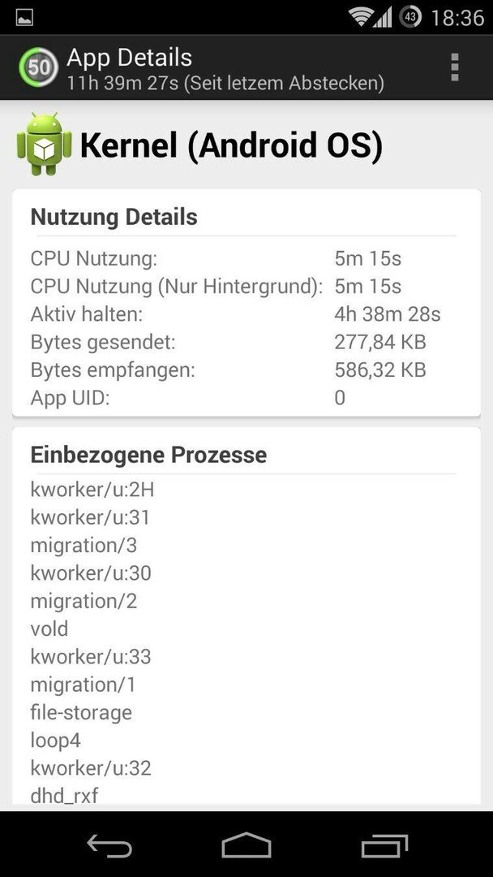Image resolution: width=493 pixels, height=877 pixels.
Task: Open the recent apps overview button
Action: click(384, 845)
